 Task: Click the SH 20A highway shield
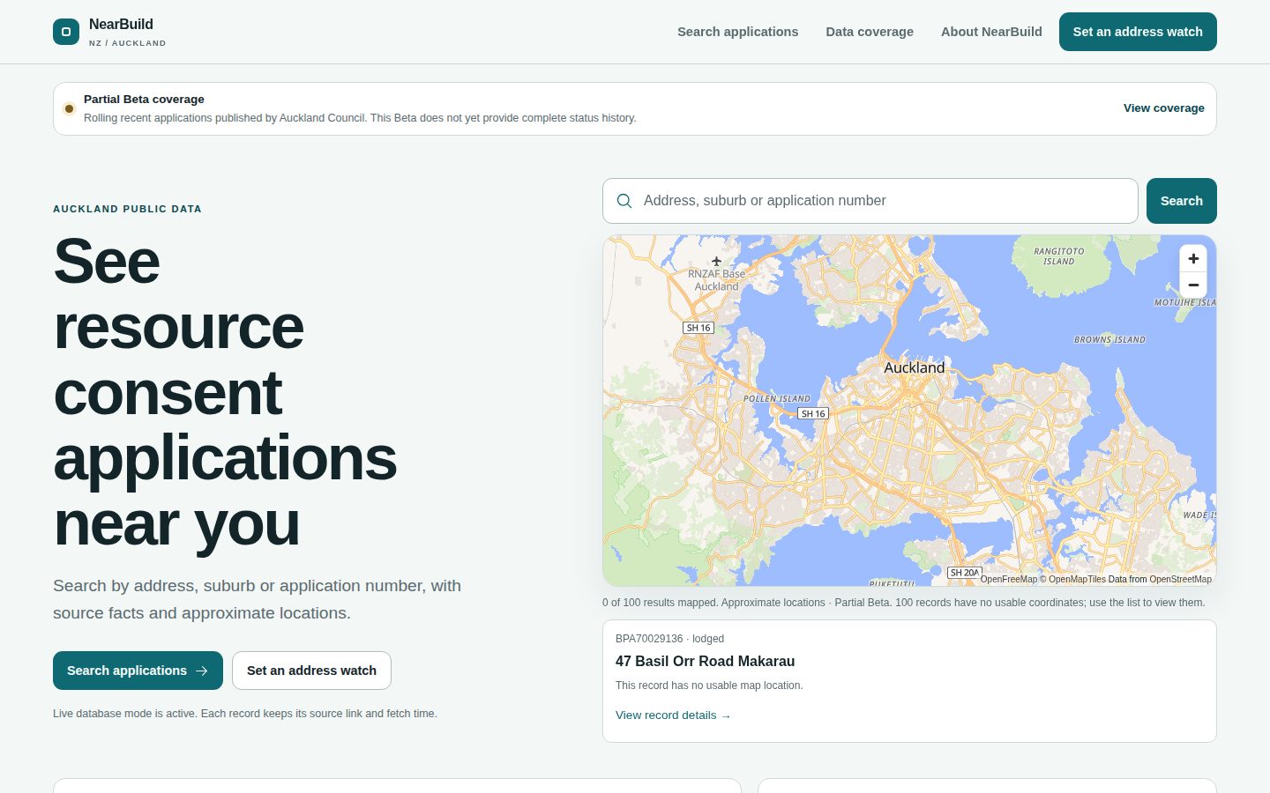pos(964,573)
